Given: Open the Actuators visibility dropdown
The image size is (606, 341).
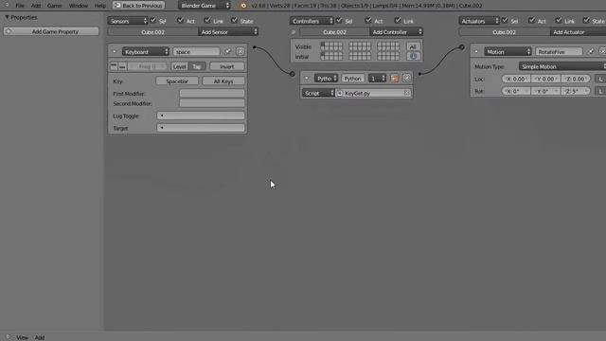Looking at the screenshot, I should click(479, 21).
